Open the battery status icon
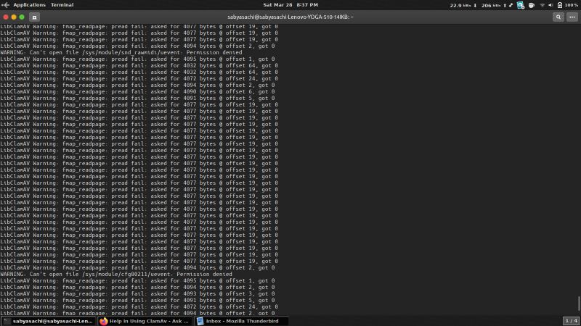This screenshot has width=581, height=326. 559,5
